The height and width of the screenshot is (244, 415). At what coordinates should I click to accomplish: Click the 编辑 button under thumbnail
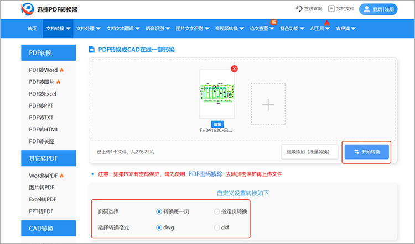pyautogui.click(x=217, y=124)
